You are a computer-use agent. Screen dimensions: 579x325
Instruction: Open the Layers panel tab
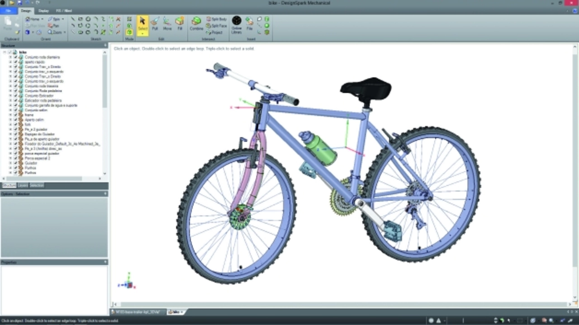(23, 185)
